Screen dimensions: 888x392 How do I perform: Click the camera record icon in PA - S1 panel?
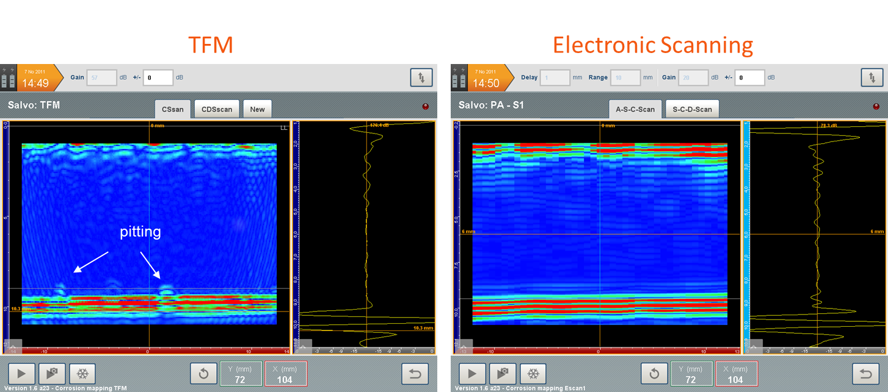[503, 374]
